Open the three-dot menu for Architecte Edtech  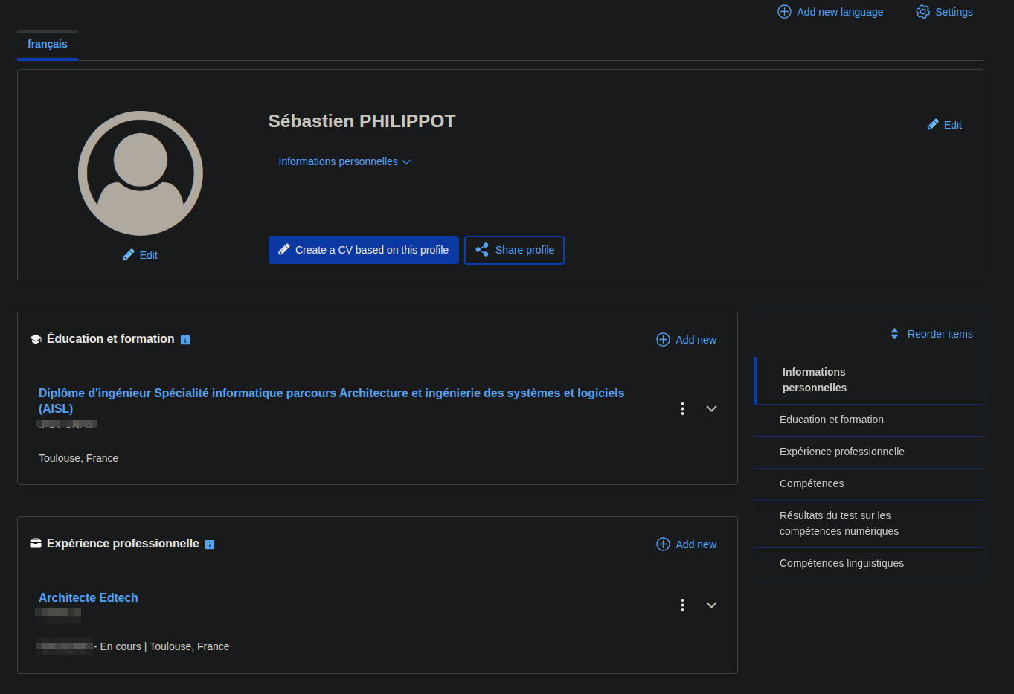tap(682, 605)
